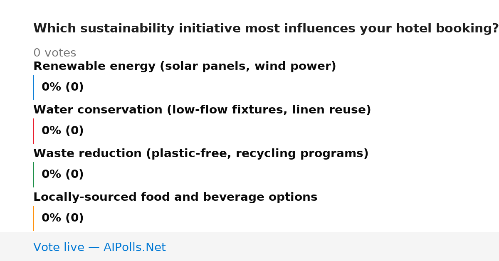Select the Renewable energy option label
Image resolution: width=499 pixels, height=261 pixels.
pos(185,66)
